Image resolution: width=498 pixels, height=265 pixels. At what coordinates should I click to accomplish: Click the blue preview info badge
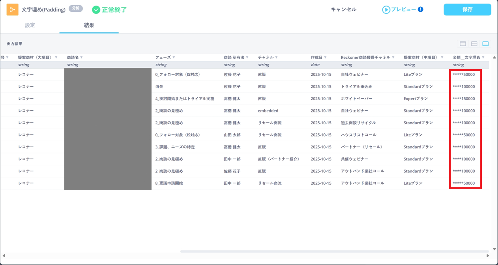[x=420, y=9]
